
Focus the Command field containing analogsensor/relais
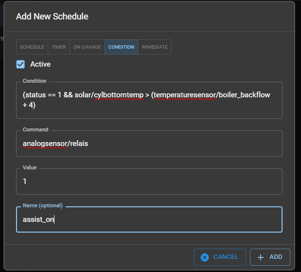[149, 144]
